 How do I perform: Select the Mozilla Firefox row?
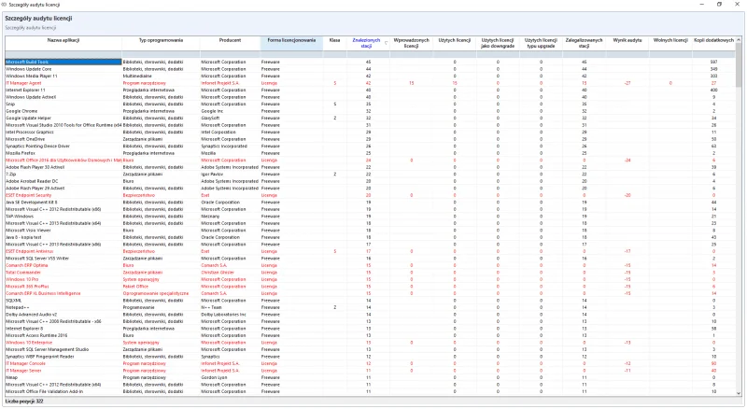(x=370, y=153)
